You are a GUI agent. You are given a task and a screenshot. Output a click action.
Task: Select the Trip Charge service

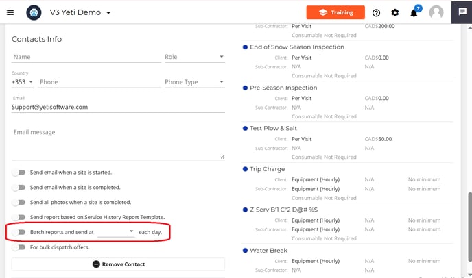267,169
